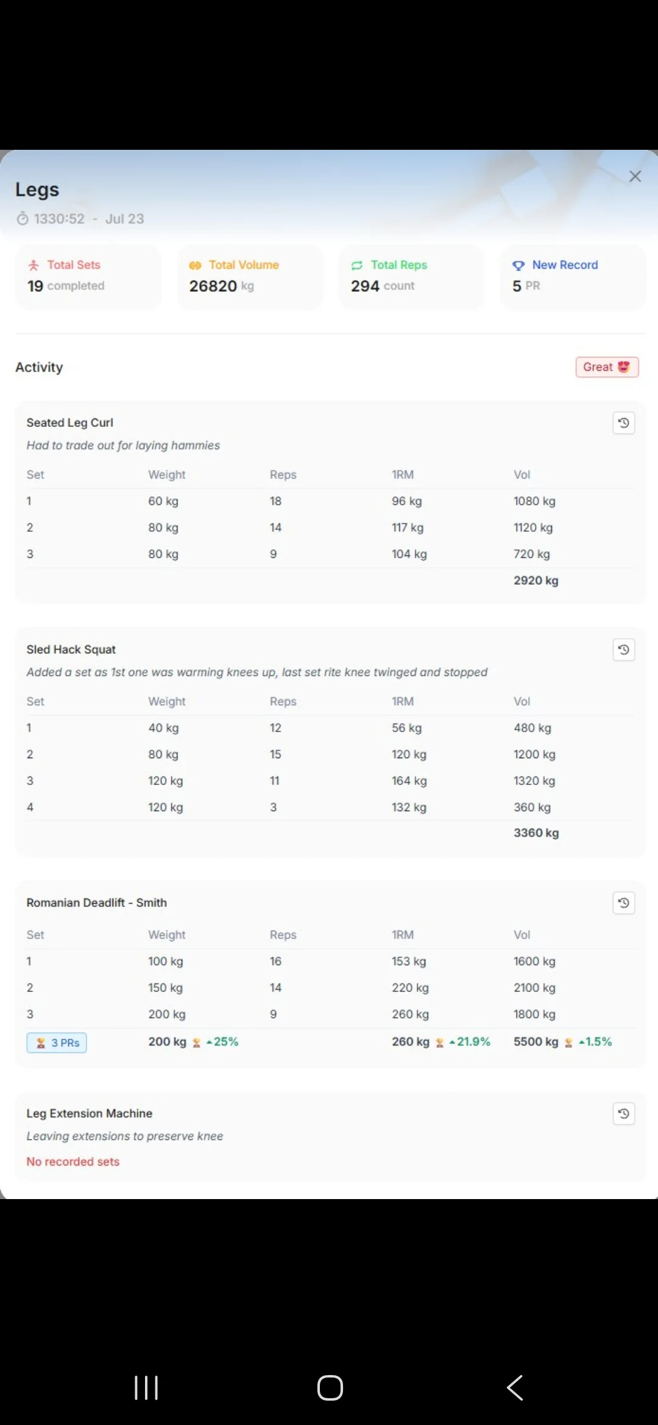The width and height of the screenshot is (658, 1425).
Task: Open history for Seated Leg Curl
Action: (x=623, y=423)
